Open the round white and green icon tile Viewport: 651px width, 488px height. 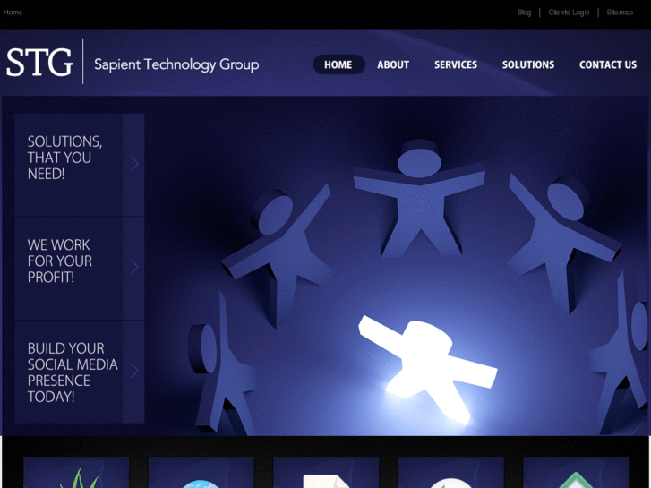(x=451, y=472)
